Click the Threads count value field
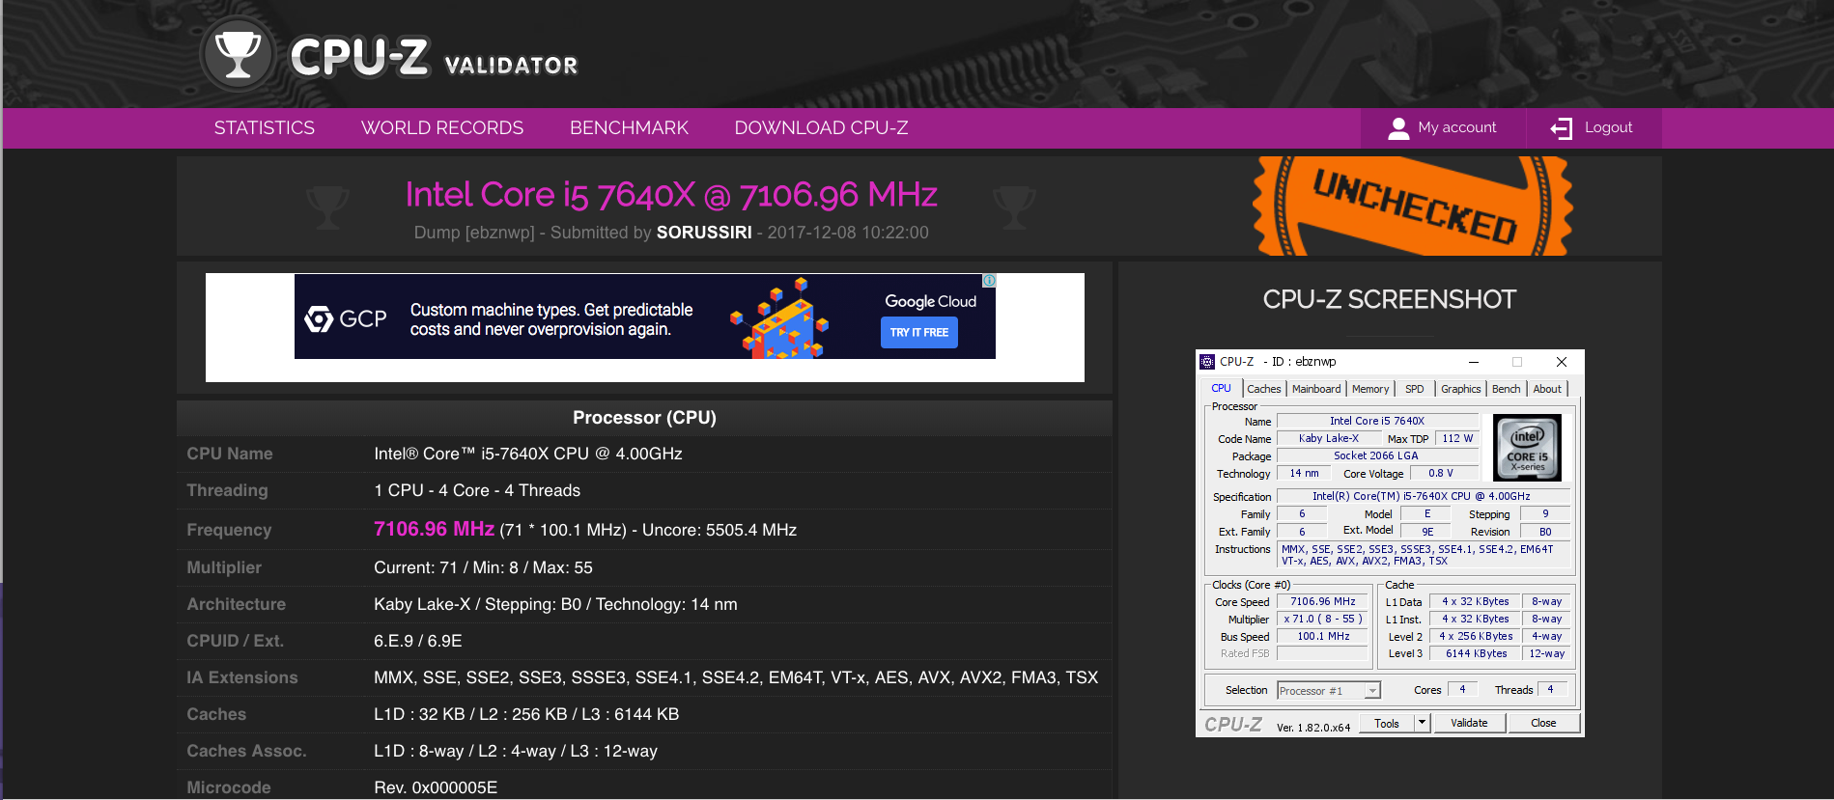Viewport: 1834px width, 800px height. [1551, 689]
